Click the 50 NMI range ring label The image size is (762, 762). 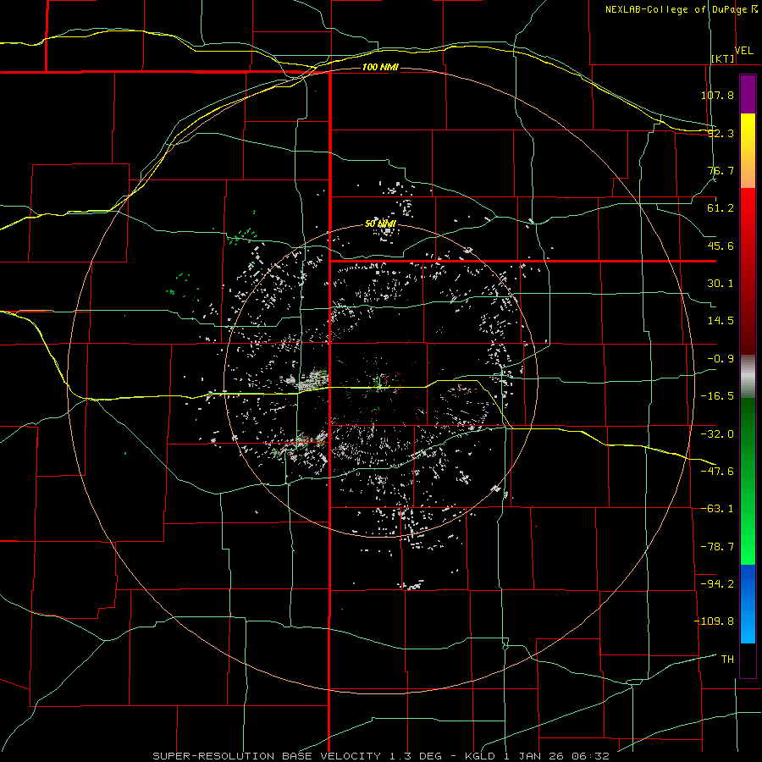coord(380,224)
